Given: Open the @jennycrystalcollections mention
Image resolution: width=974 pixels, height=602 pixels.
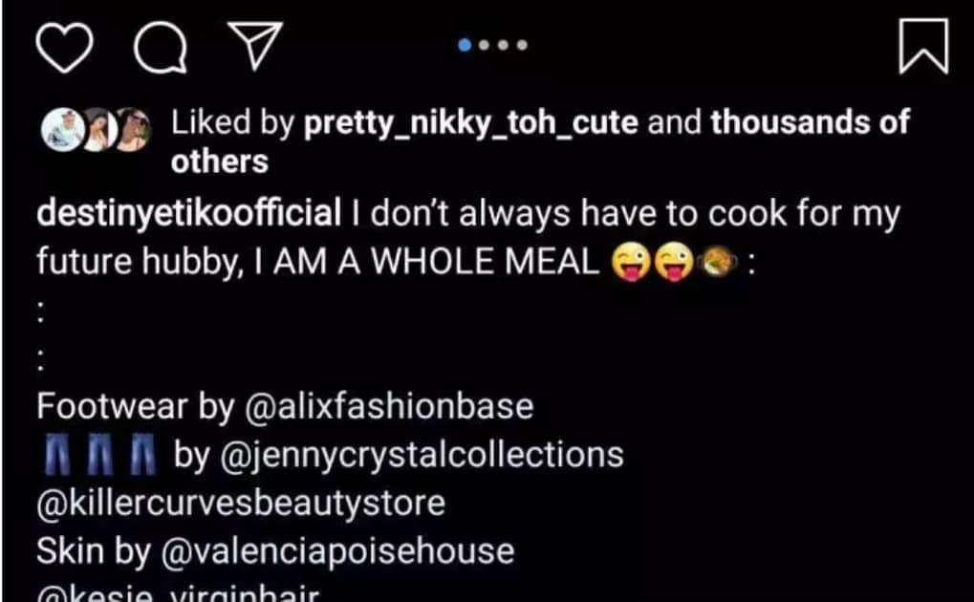Looking at the screenshot, I should coord(422,454).
